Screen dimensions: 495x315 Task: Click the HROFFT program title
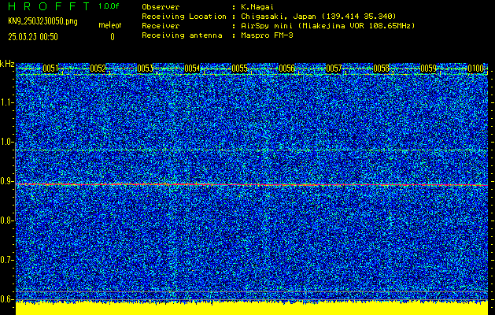click(49, 6)
